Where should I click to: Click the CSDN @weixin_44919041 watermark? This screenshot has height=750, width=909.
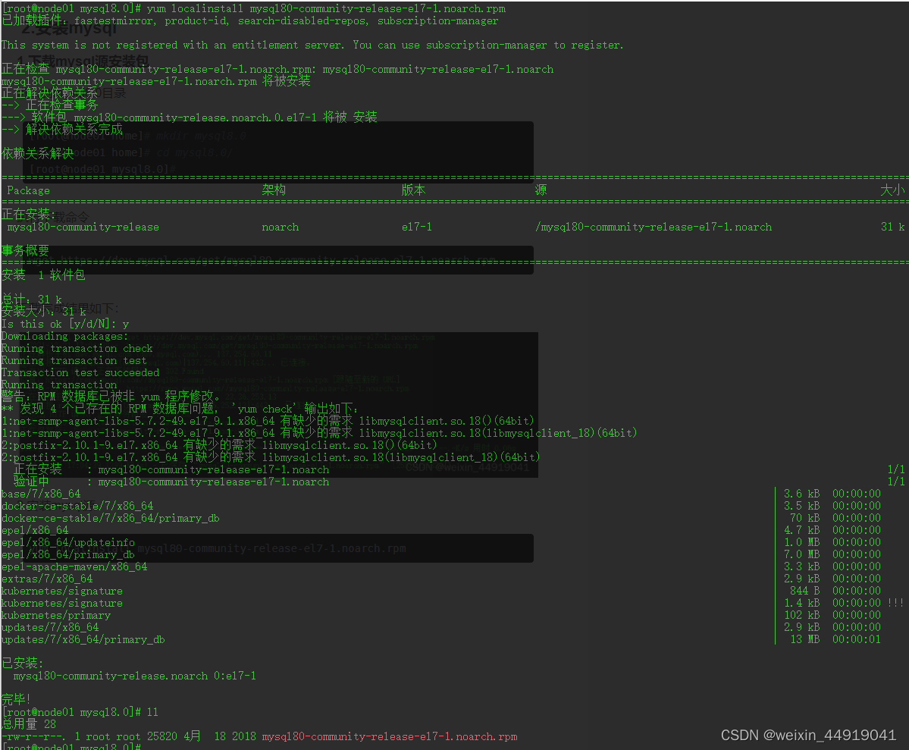(807, 736)
